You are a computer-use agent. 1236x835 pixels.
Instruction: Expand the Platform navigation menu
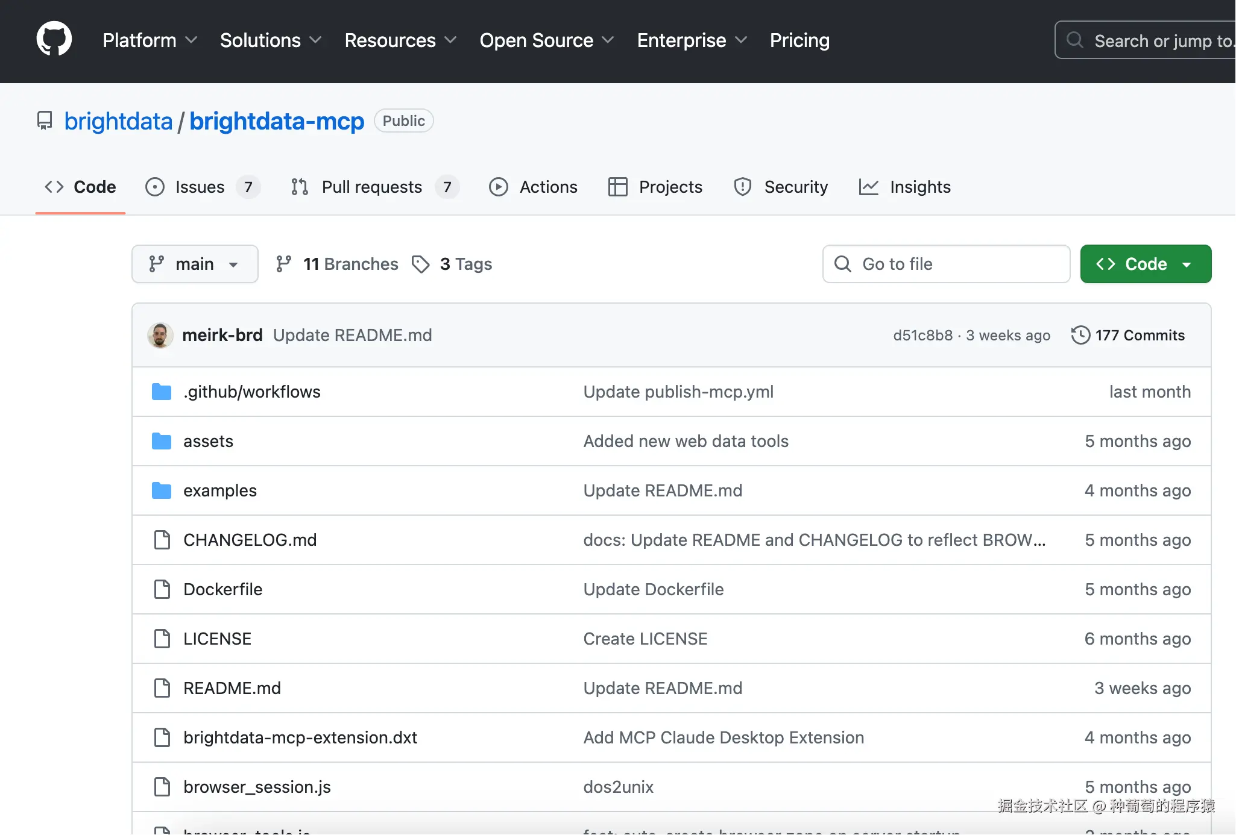[150, 40]
